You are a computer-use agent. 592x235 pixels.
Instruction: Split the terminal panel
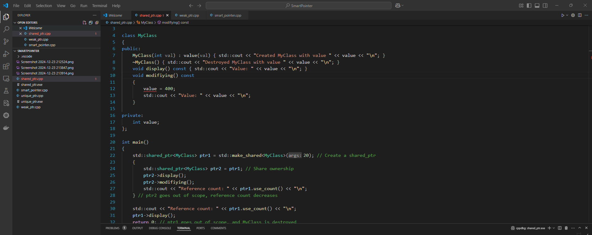coord(560,228)
